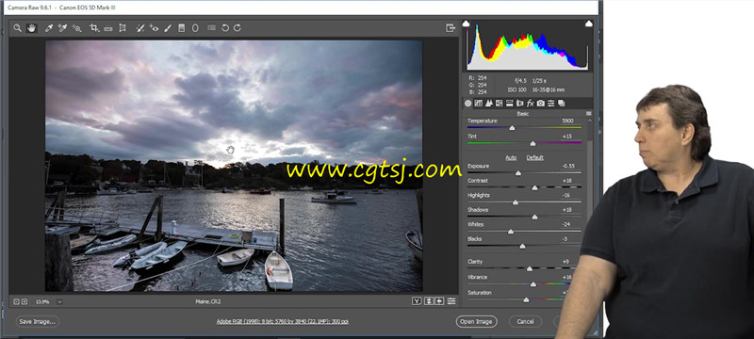Select the White Balance eyedropper tool
Image resolution: width=754 pixels, height=339 pixels.
[49, 28]
